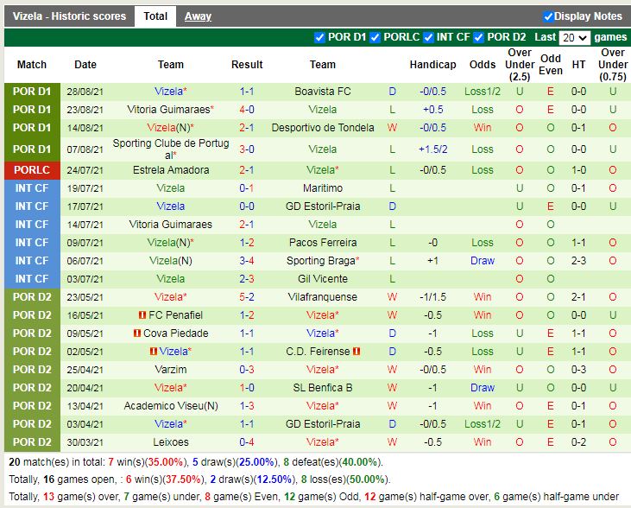Toggle the Display Notes checkbox

click(x=548, y=16)
